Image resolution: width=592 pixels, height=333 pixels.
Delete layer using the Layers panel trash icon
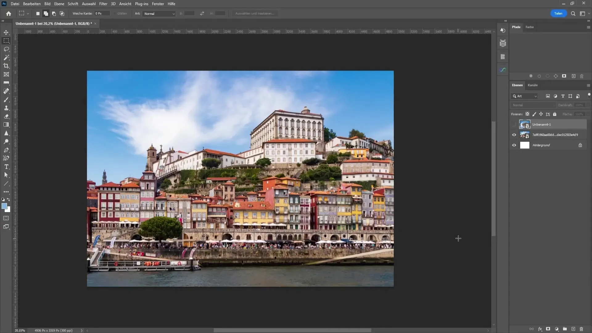point(582,329)
